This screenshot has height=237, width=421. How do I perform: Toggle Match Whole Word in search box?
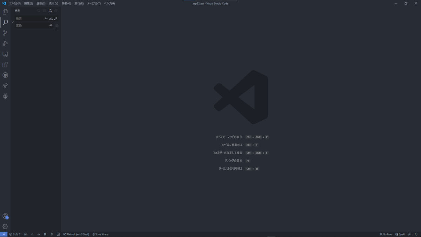(51, 18)
